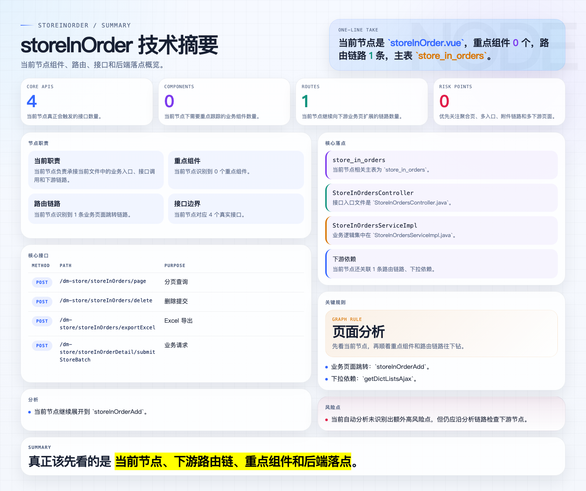
Task: Click the 风险点 section heading
Action: coord(333,407)
